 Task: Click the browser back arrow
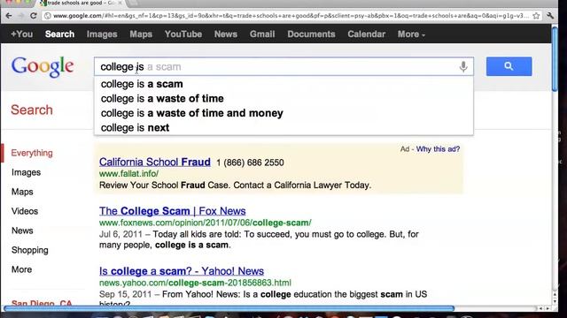click(x=9, y=16)
